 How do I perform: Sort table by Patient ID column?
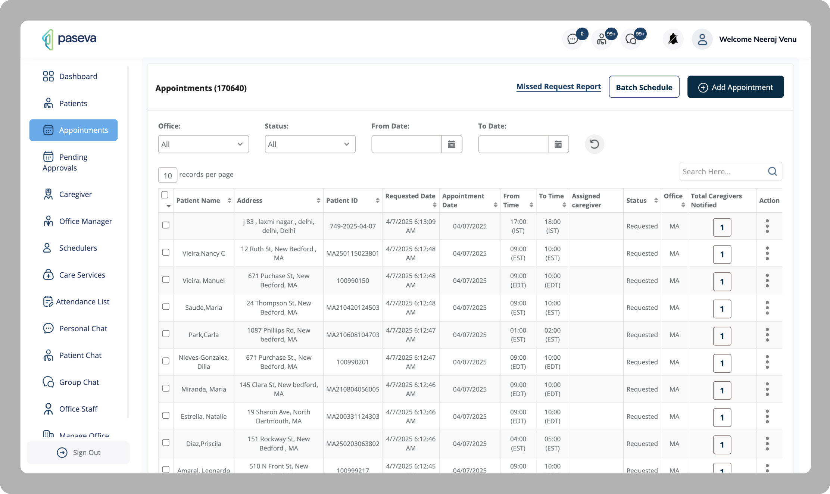pyautogui.click(x=377, y=201)
